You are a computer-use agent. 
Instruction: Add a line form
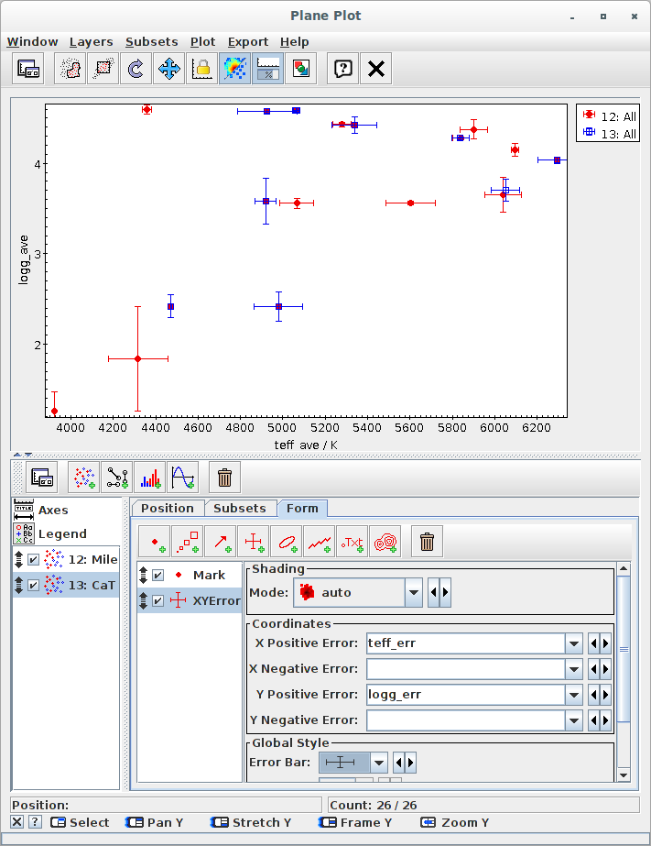[x=320, y=542]
